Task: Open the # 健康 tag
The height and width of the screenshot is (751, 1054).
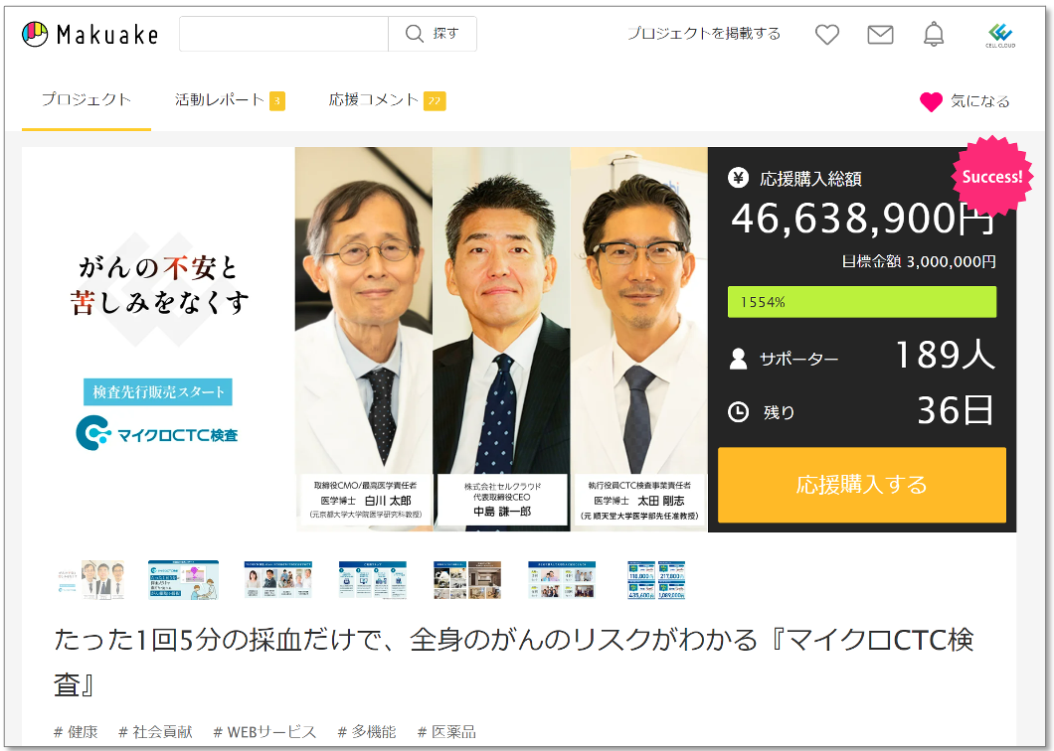Action: [x=76, y=731]
